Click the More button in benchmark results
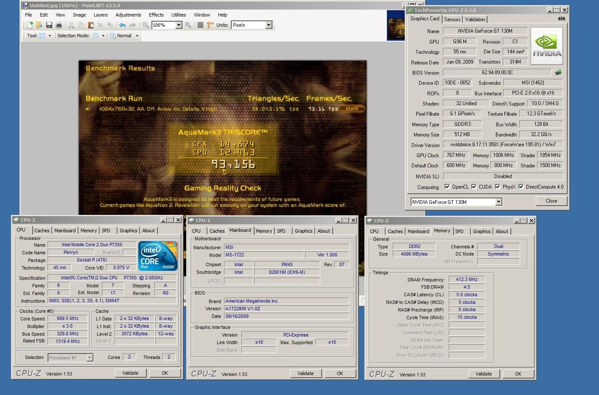The width and height of the screenshot is (599, 395). click(352, 109)
